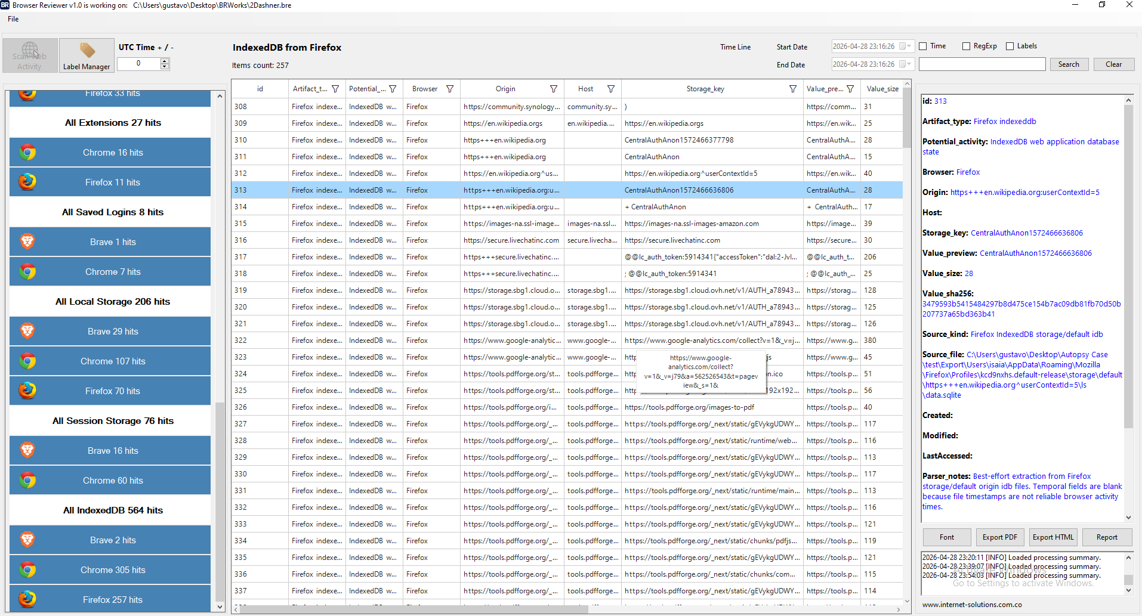Sort the table by the id column header
The image size is (1142, 616).
pyautogui.click(x=260, y=89)
